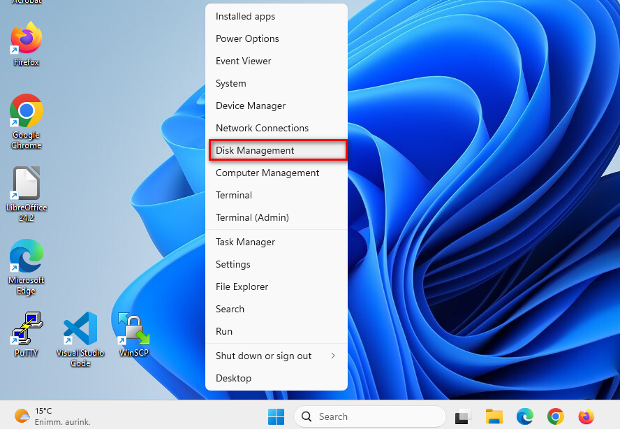
Task: Open the Acrobat shortcut at the top
Action: coord(26,3)
